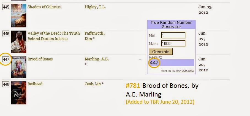The height and width of the screenshot is (116, 250).
Task: Open the RANDOM.ORG link
Action: 185,71
